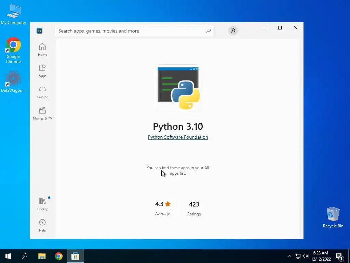Click the search magnifier icon in Store
The image size is (350, 263).
208,30
